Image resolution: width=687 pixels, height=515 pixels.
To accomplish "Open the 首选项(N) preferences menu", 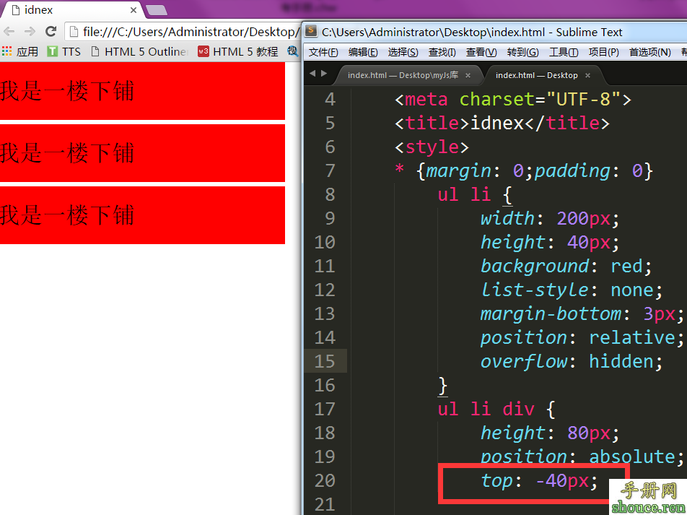I will [x=649, y=52].
